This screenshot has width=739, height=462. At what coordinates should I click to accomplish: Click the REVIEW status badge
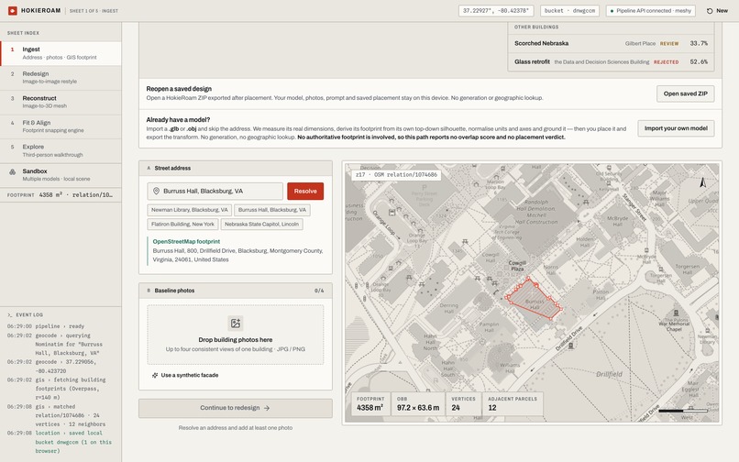pyautogui.click(x=669, y=43)
